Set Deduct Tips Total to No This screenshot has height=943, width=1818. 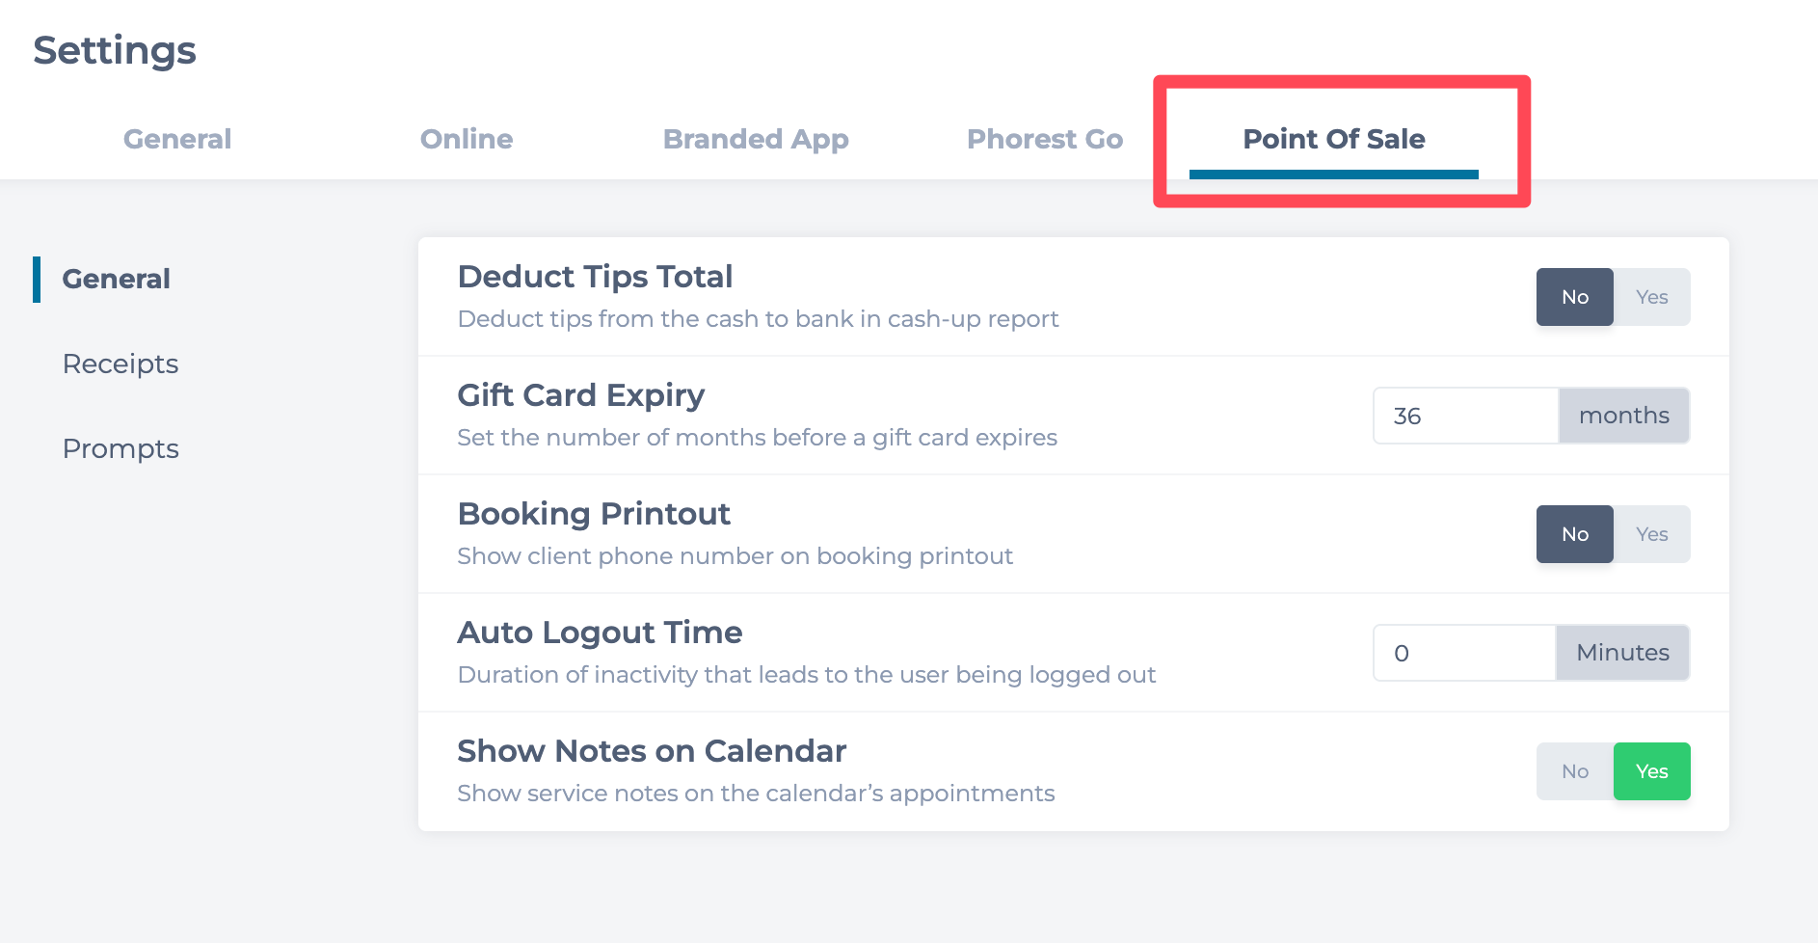[x=1574, y=297]
